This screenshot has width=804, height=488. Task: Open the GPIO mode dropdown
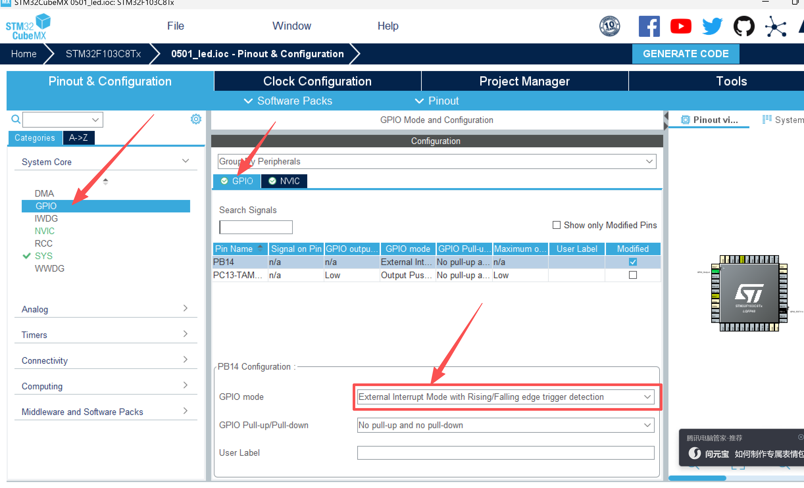[x=506, y=397]
